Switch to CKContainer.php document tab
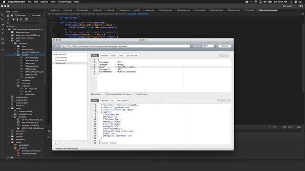The width and height of the screenshot is (305, 171). 165,10
